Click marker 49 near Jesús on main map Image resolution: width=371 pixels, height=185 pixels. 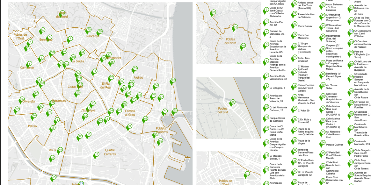click(60, 151)
